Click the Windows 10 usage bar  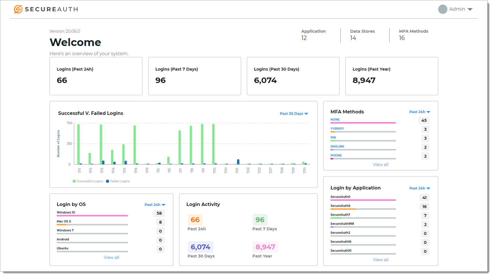[x=92, y=216]
